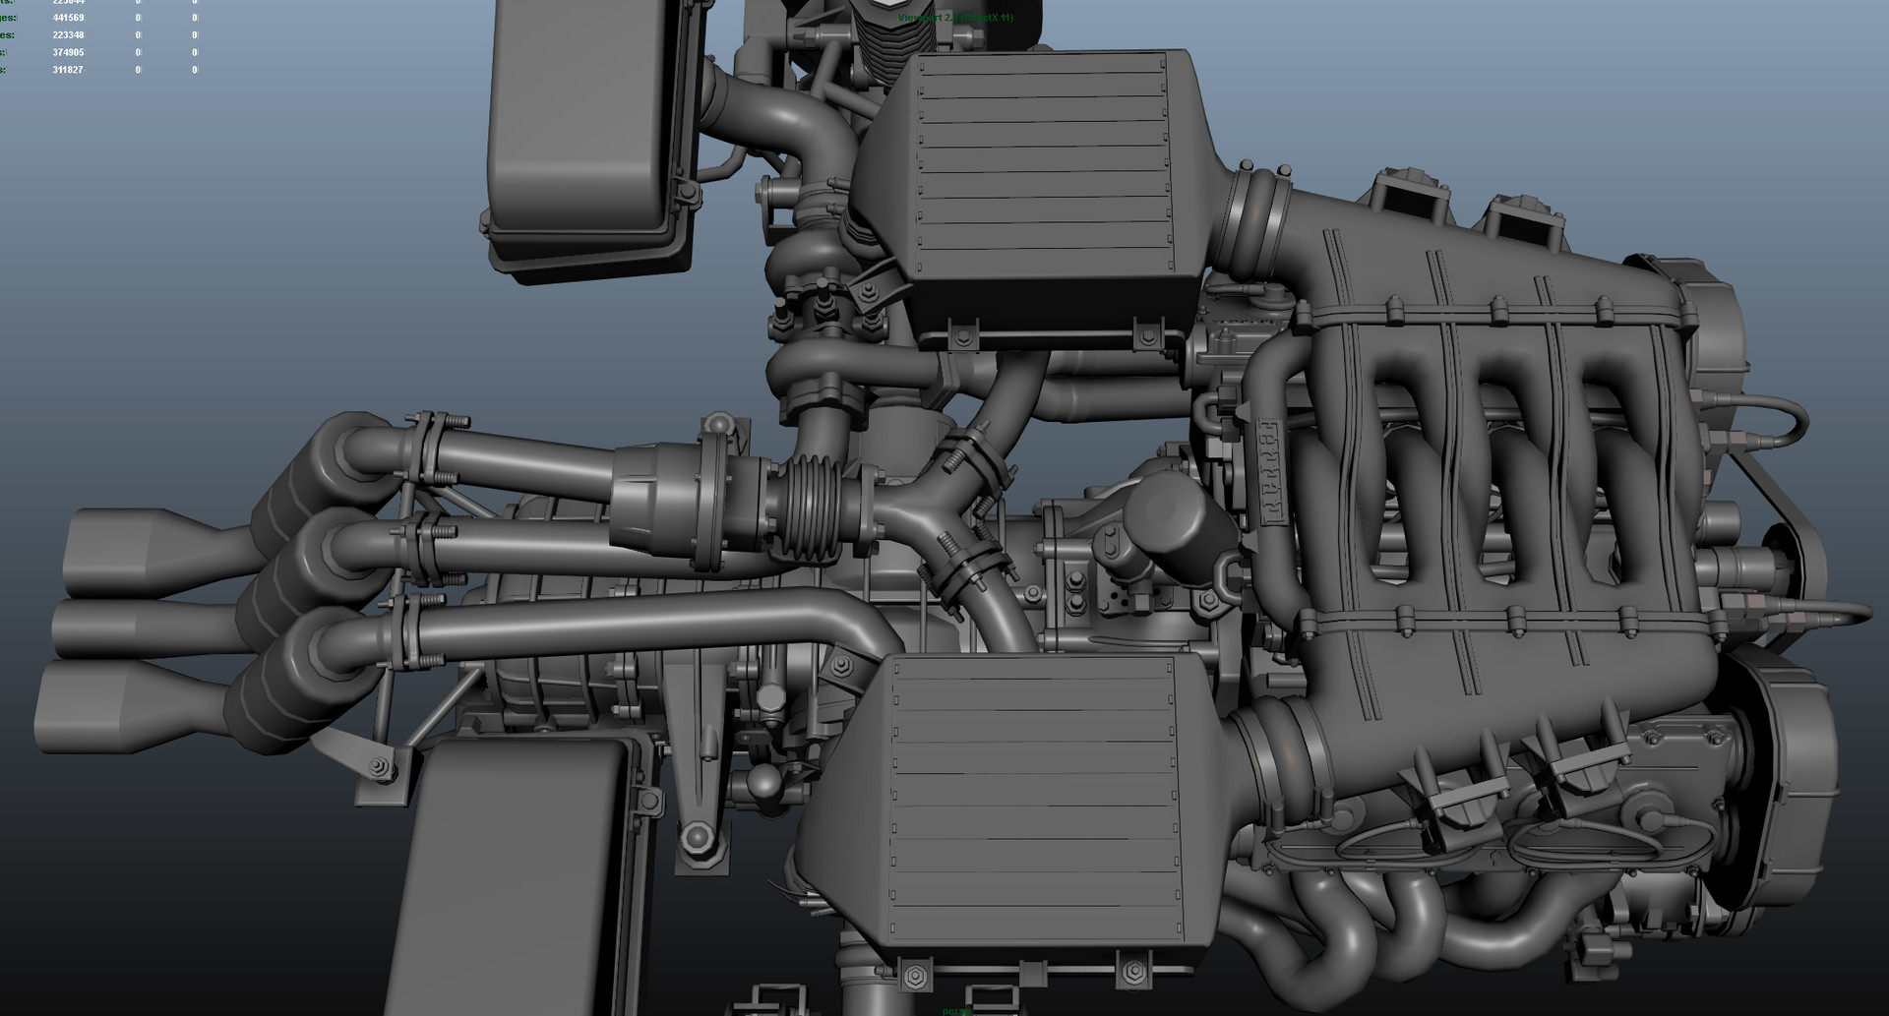
Task: Click the poly count value '311827'
Action: (x=68, y=70)
